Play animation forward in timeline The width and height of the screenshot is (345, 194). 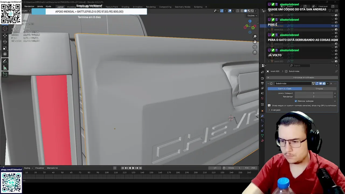coord(133,168)
